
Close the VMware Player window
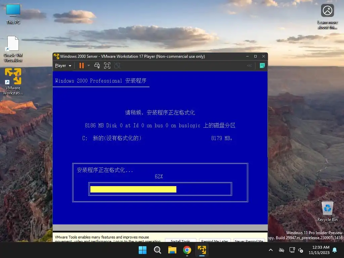(x=263, y=56)
